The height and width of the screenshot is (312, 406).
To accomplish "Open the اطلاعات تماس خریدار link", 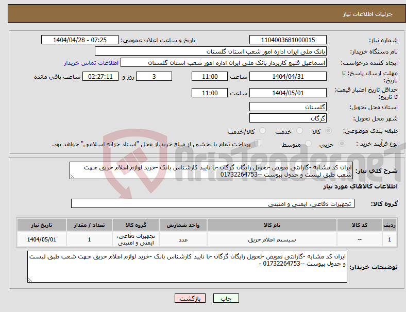I will click(91, 63).
